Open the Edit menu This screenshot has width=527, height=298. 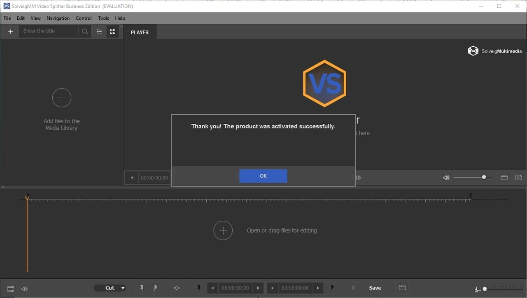click(x=21, y=18)
